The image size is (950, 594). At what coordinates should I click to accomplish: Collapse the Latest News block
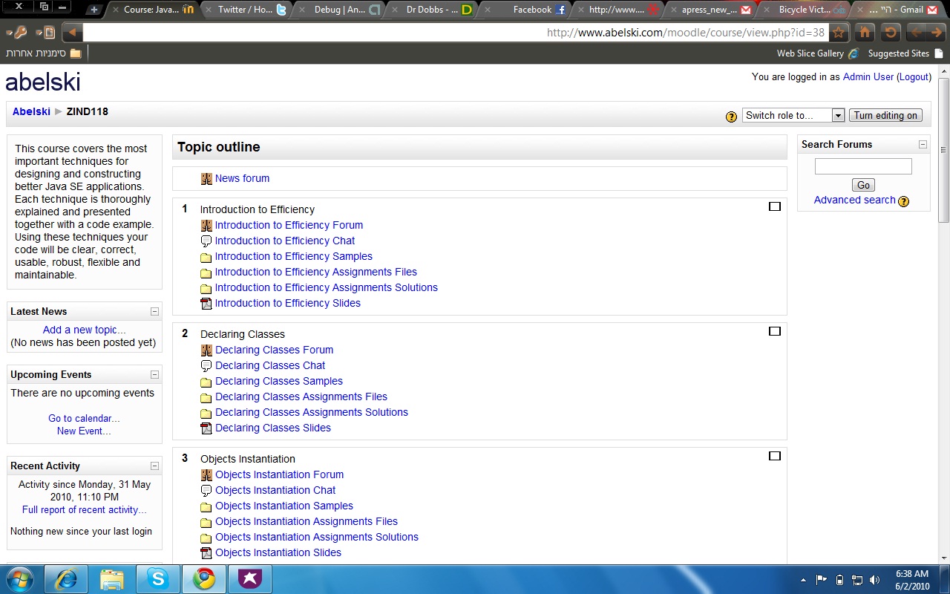click(154, 312)
